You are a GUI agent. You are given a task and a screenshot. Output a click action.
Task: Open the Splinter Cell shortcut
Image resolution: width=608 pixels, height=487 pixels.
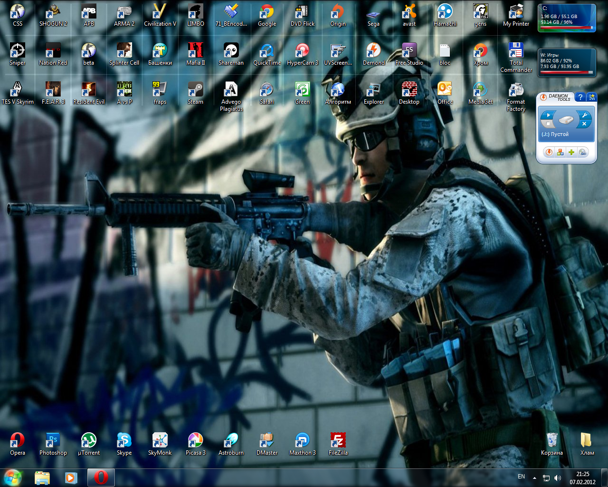(124, 54)
